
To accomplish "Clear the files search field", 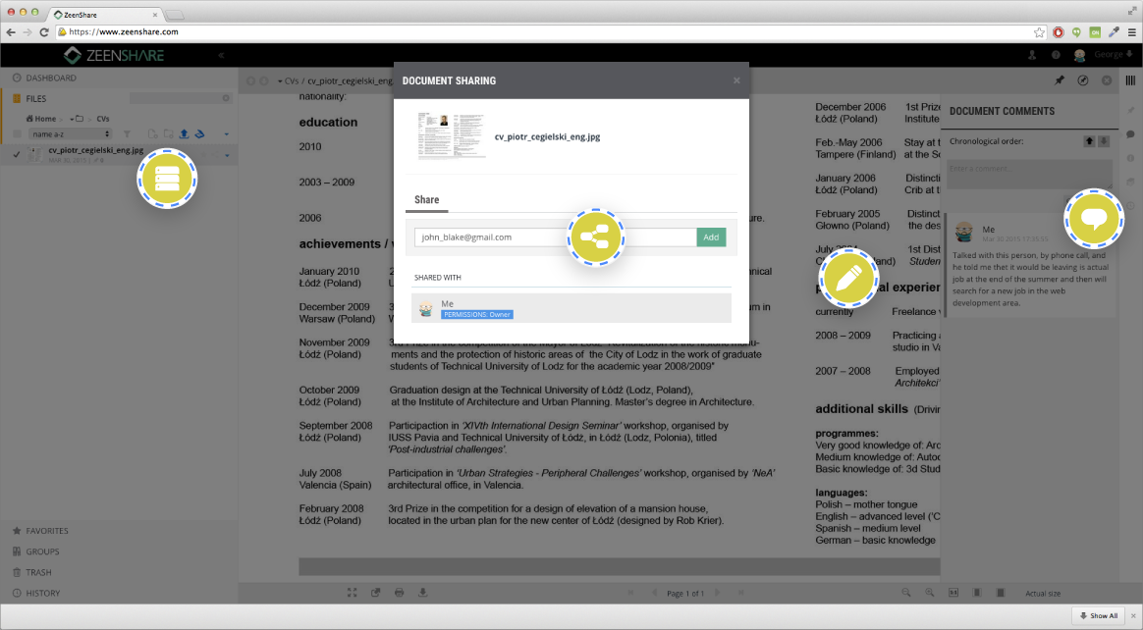I will coord(226,98).
